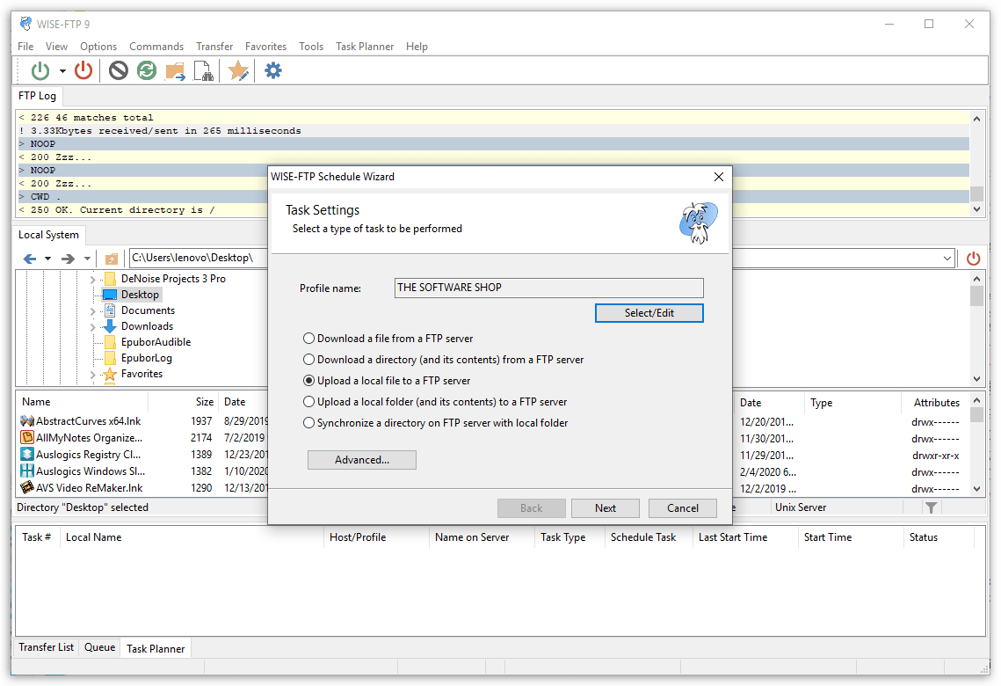Collapse the Desktop folder in the tree
Viewport: 1001px width, 686px height.
pyautogui.click(x=91, y=294)
